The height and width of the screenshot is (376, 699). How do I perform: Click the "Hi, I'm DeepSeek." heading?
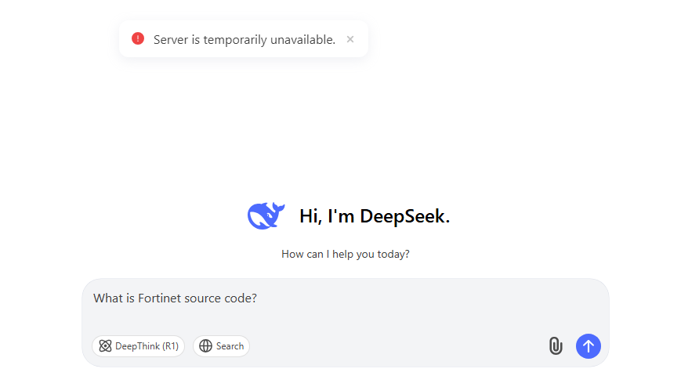(375, 216)
